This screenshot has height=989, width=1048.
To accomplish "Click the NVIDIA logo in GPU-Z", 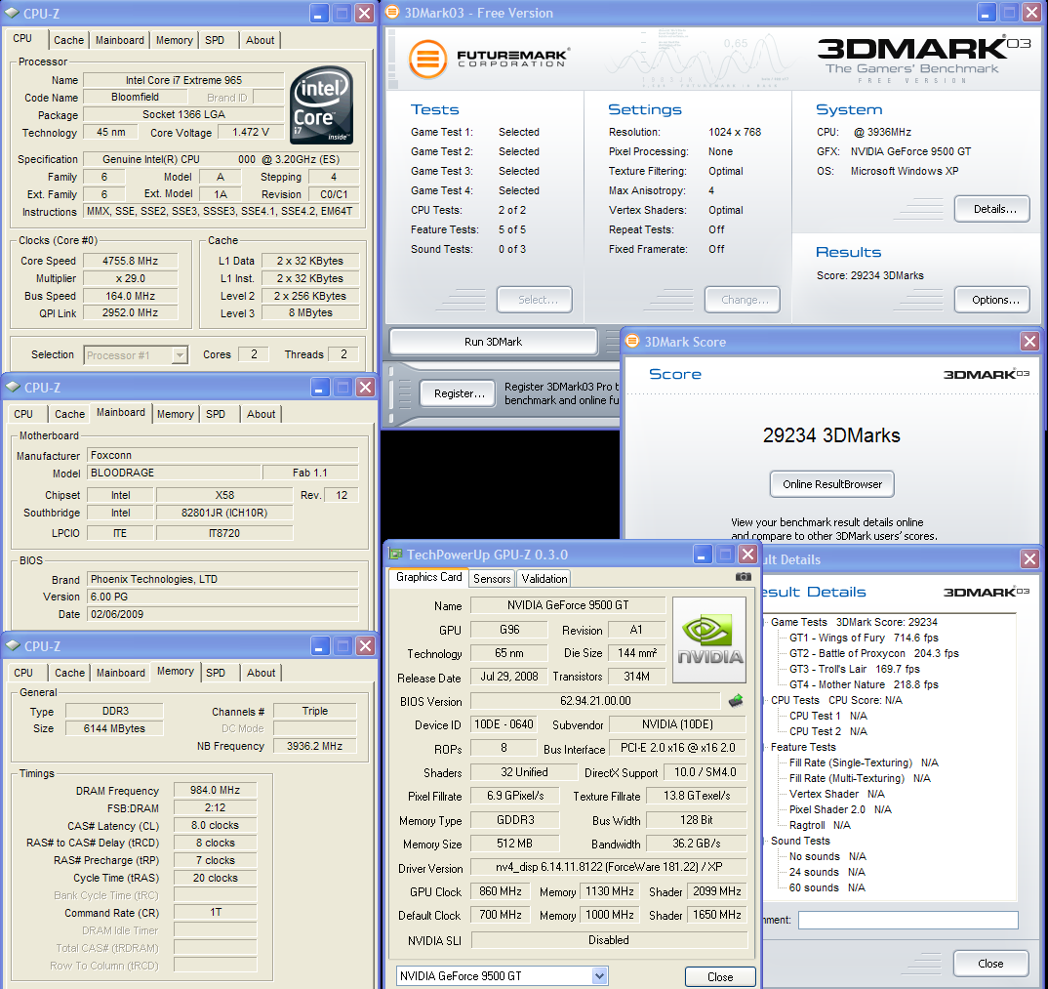I will pyautogui.click(x=709, y=639).
